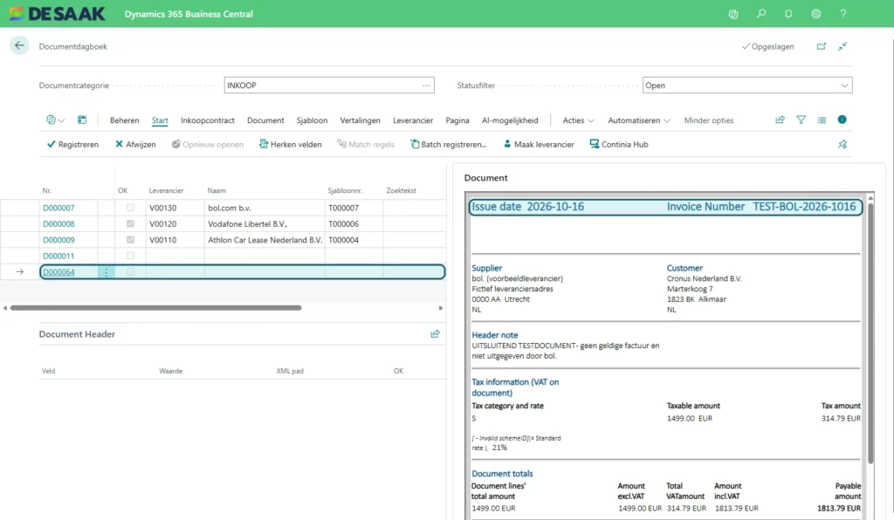
Task: Click Afwijzen reject action
Action: pos(135,145)
